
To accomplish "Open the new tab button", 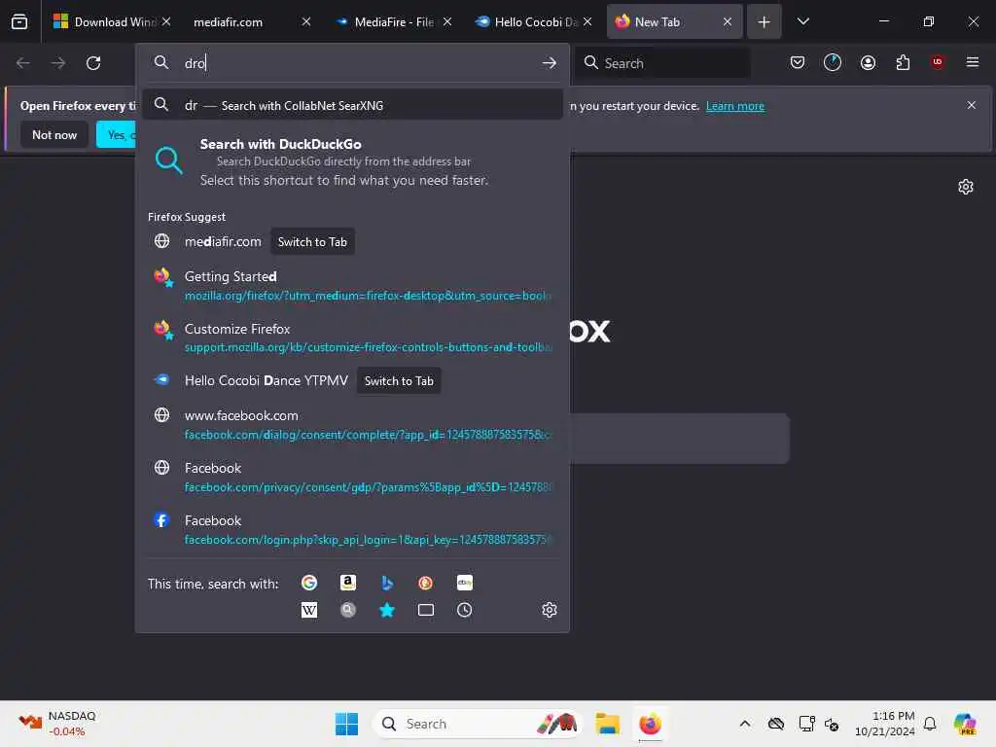I will pyautogui.click(x=765, y=21).
